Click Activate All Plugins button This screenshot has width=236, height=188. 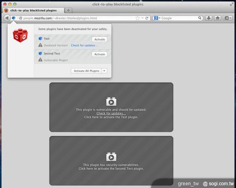[x=87, y=71]
